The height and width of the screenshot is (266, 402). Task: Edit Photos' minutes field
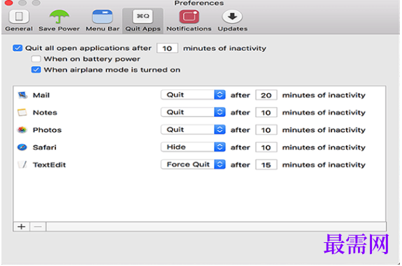[x=266, y=130]
